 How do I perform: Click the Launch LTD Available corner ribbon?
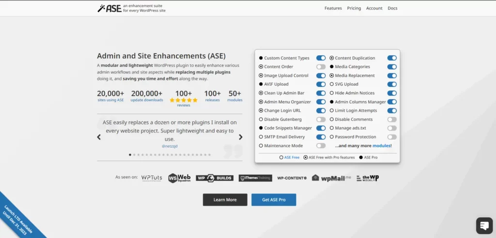click(18, 219)
